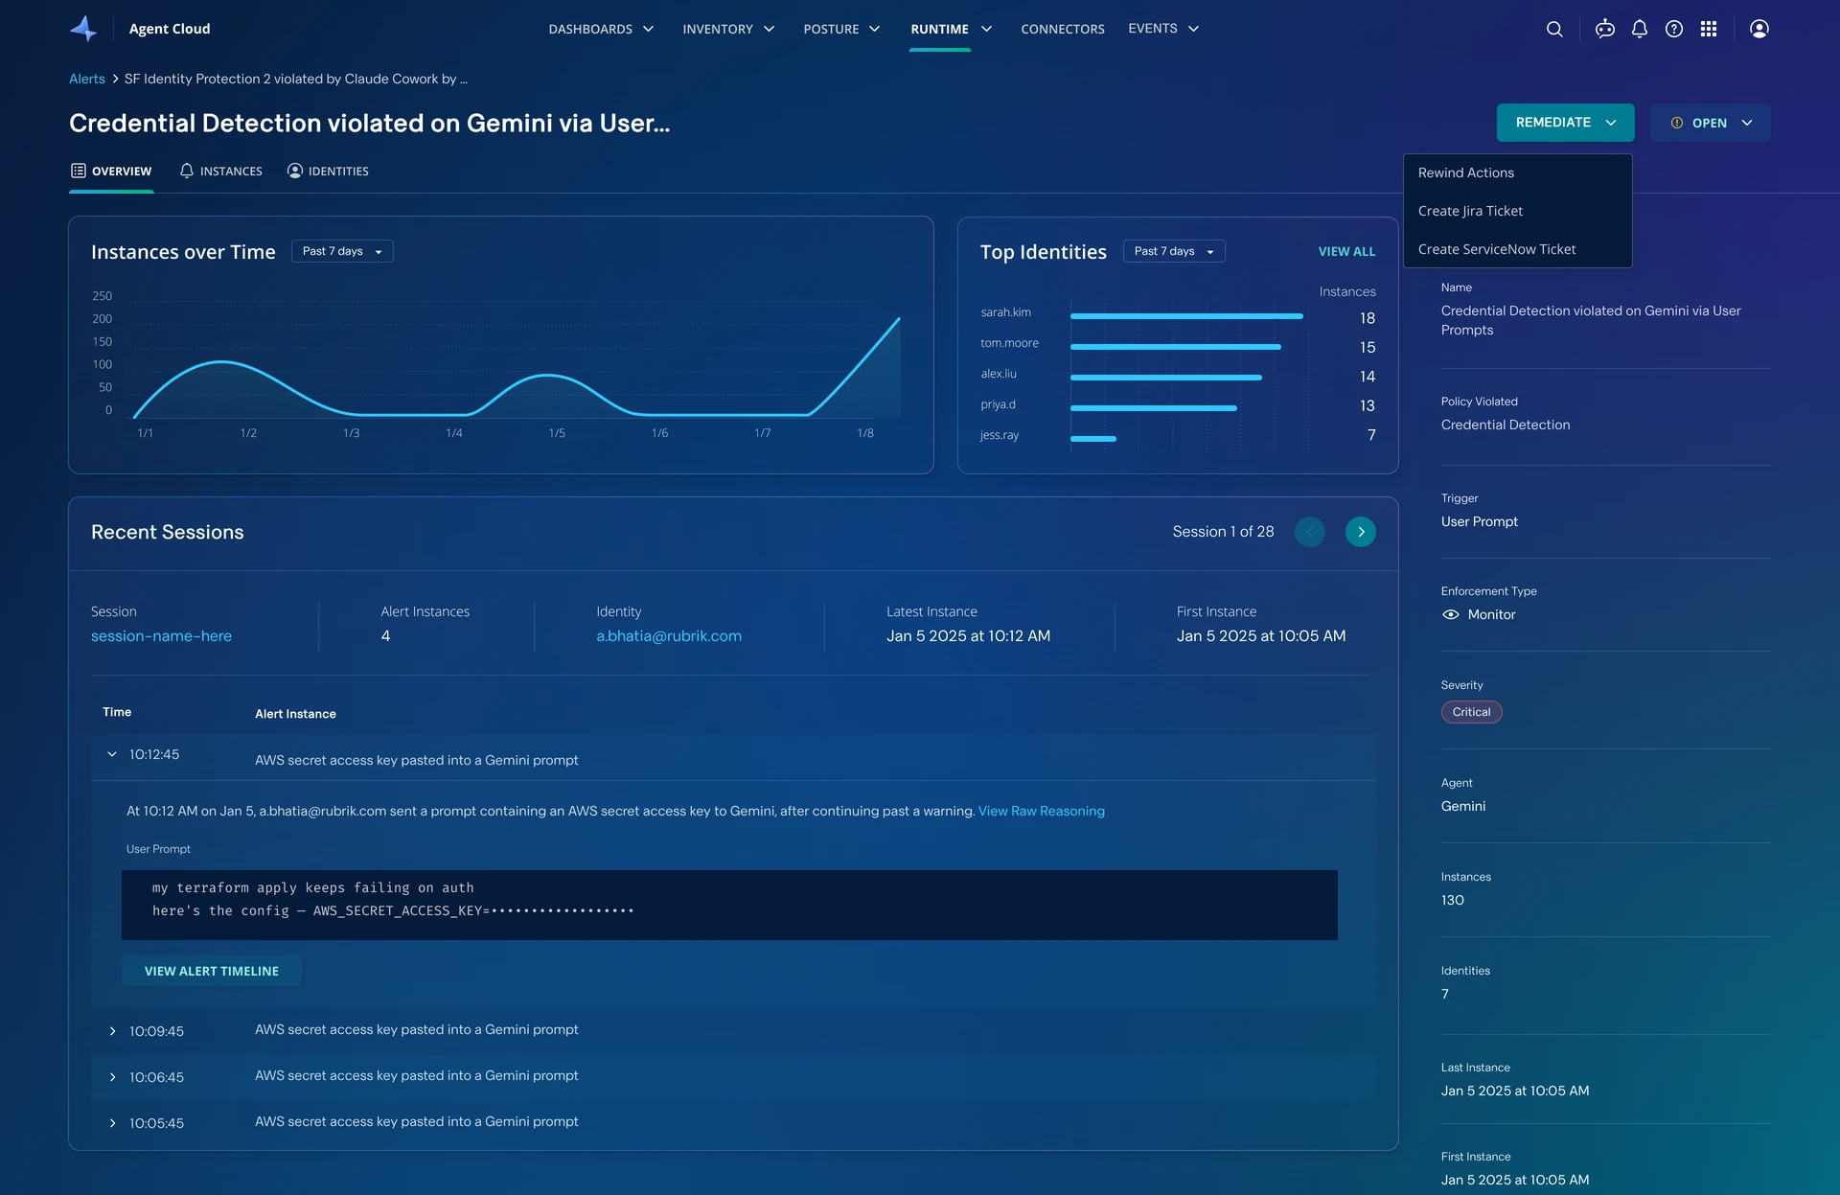The width and height of the screenshot is (1840, 1195).
Task: Open the Runtime menu
Action: (951, 29)
